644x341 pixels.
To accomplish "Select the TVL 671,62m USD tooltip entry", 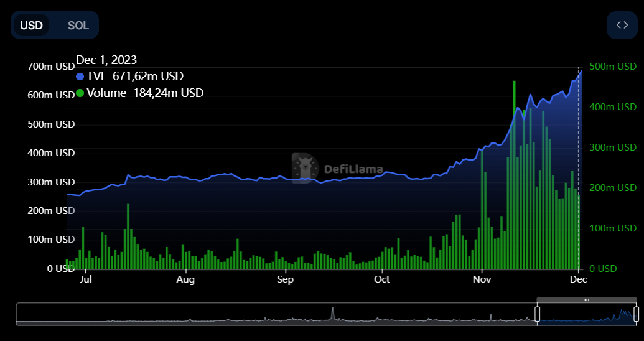I will (135, 77).
